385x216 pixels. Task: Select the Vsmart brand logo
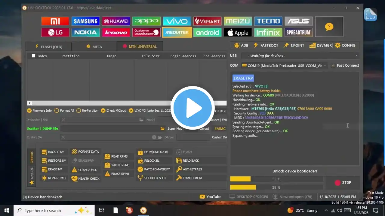(x=208, y=21)
